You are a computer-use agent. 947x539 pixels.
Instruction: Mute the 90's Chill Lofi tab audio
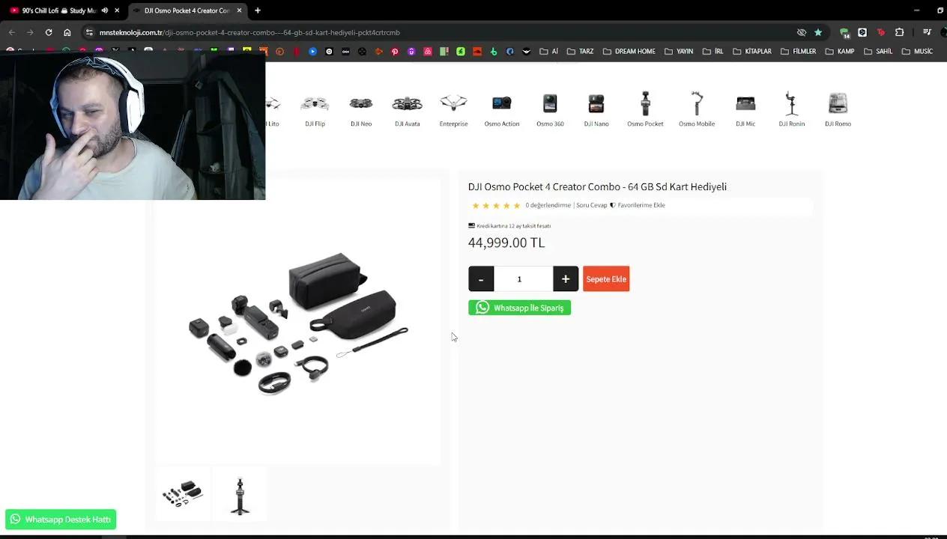point(104,10)
